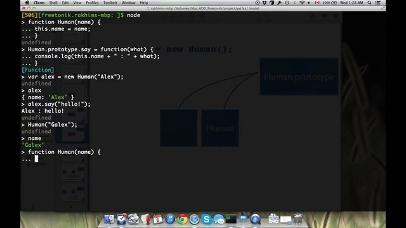This screenshot has width=406, height=228.
Task: Open Keynote from the Dock
Action: pos(243,219)
